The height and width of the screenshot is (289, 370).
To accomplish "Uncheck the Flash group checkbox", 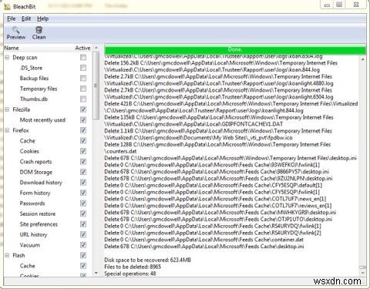I will (83, 255).
